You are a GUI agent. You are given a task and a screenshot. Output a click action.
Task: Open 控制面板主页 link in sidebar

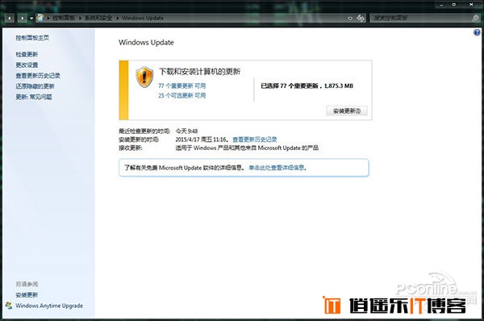coord(32,38)
